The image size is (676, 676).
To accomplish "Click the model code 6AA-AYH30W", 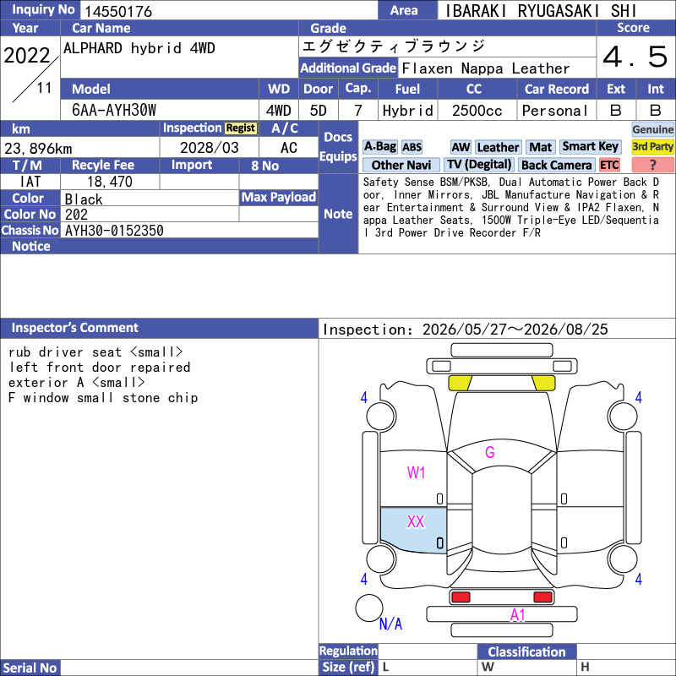I will [x=114, y=111].
